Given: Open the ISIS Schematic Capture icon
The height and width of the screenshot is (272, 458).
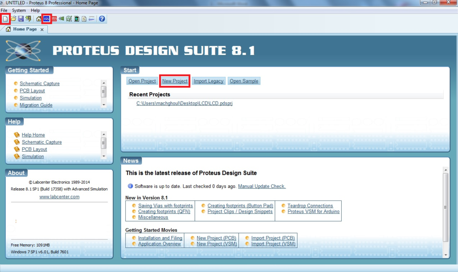Looking at the screenshot, I should coord(47,19).
